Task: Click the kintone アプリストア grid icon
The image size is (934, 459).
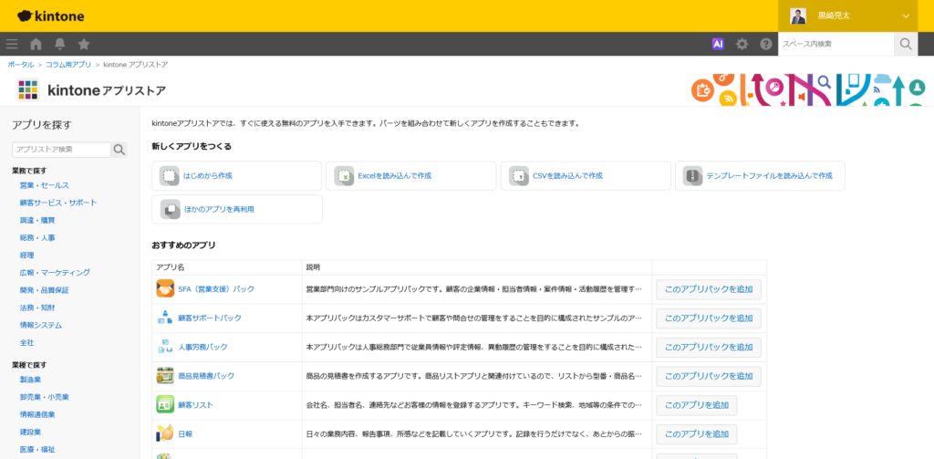Action: click(28, 90)
